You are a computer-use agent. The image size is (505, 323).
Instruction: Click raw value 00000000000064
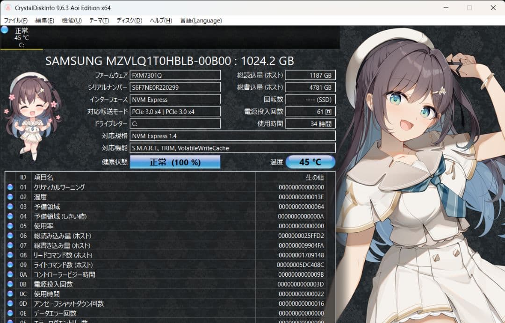(301, 207)
